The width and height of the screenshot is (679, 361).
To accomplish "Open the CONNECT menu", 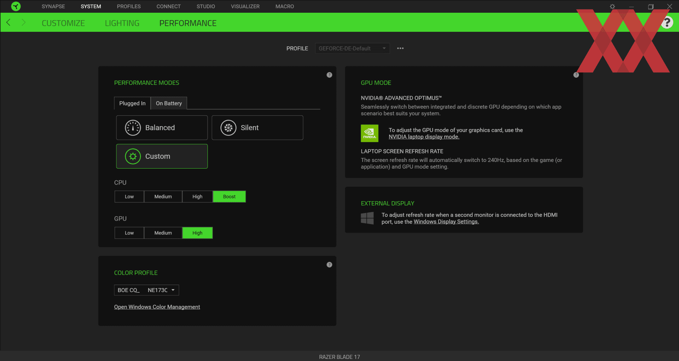I will (x=169, y=6).
